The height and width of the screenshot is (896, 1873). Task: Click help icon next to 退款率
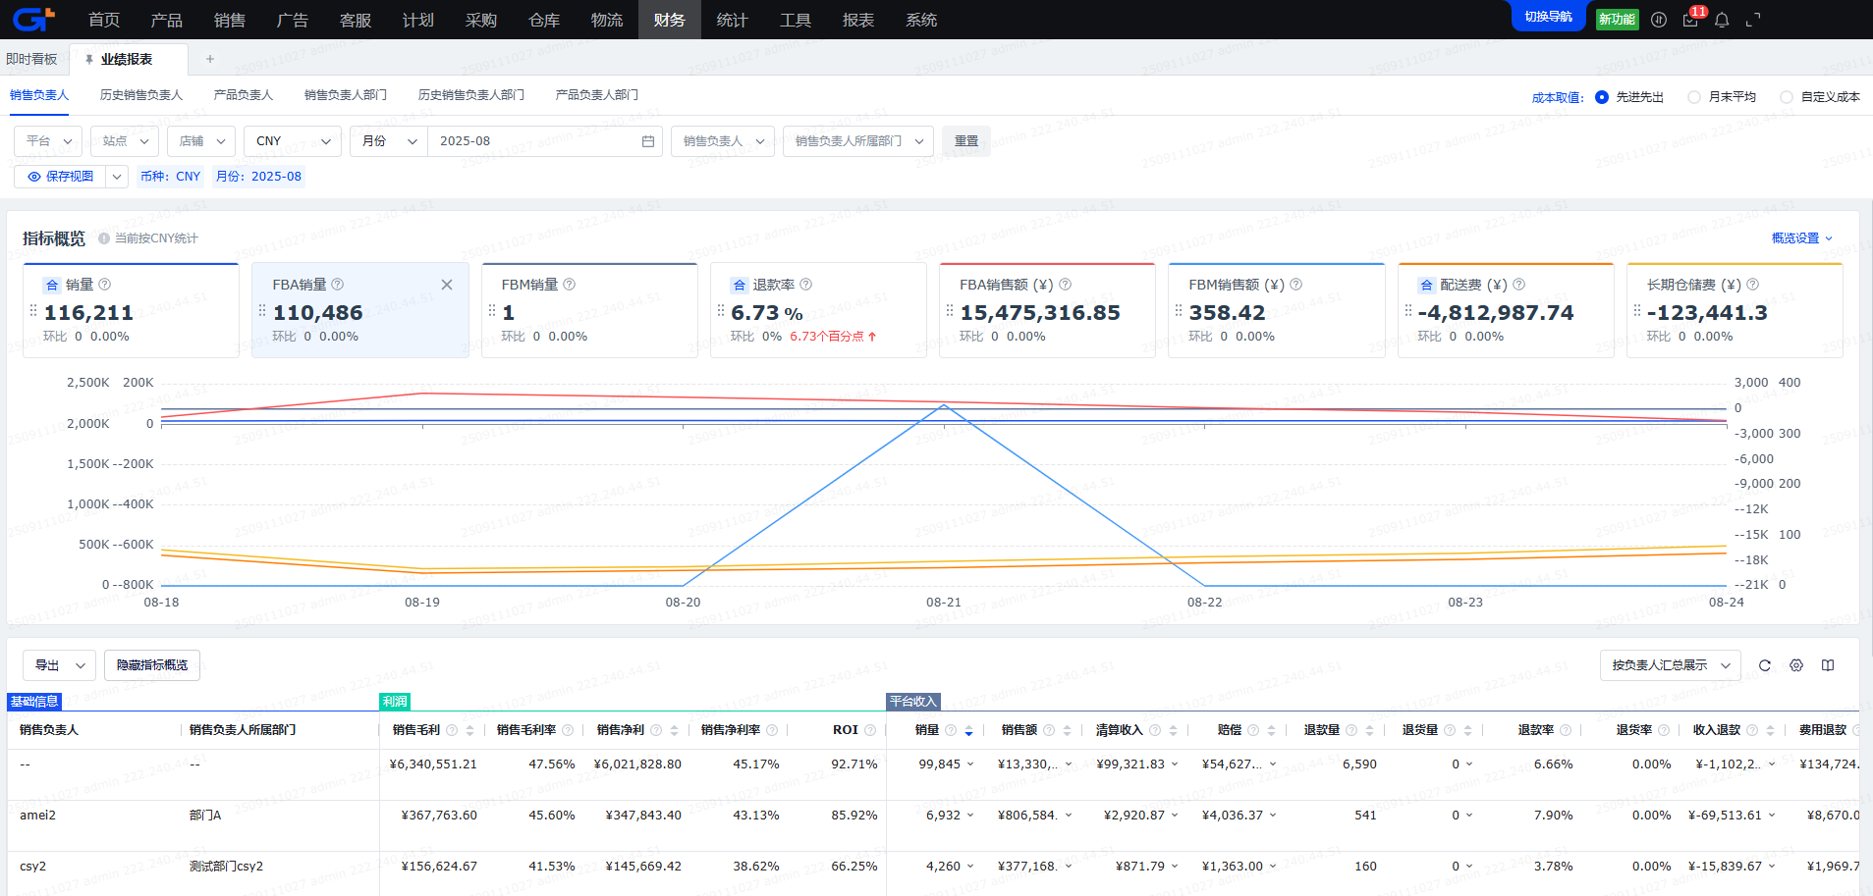(806, 285)
